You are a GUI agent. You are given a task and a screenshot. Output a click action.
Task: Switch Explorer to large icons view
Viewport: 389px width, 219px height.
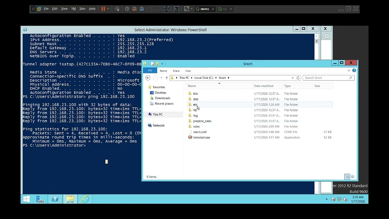point(353,177)
